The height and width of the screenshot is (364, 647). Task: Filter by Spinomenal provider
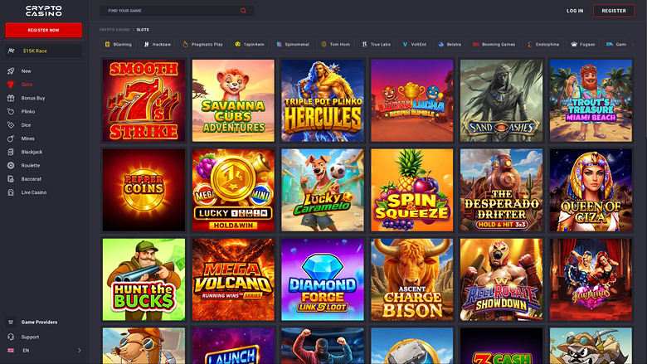click(x=293, y=44)
